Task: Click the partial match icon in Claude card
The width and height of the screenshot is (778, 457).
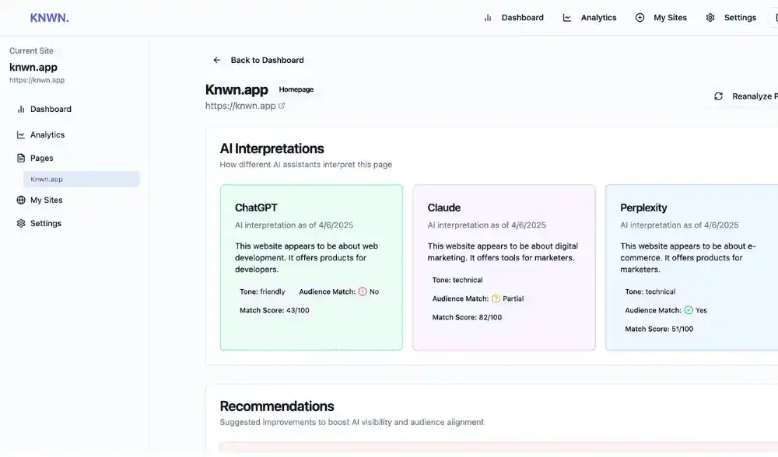Action: [496, 298]
